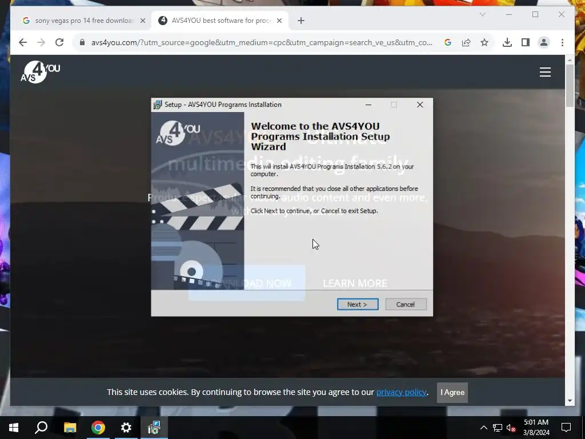Image resolution: width=585 pixels, height=439 pixels.
Task: Toggle the Chrome side panel
Action: tap(526, 42)
